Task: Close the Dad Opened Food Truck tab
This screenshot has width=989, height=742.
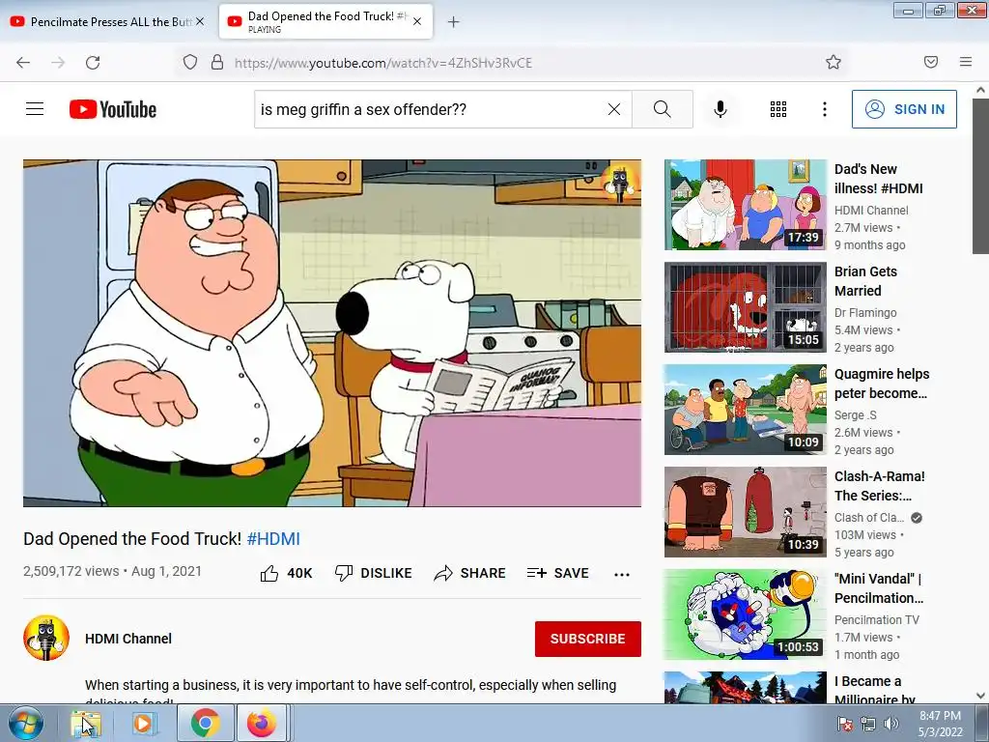Action: (x=417, y=21)
